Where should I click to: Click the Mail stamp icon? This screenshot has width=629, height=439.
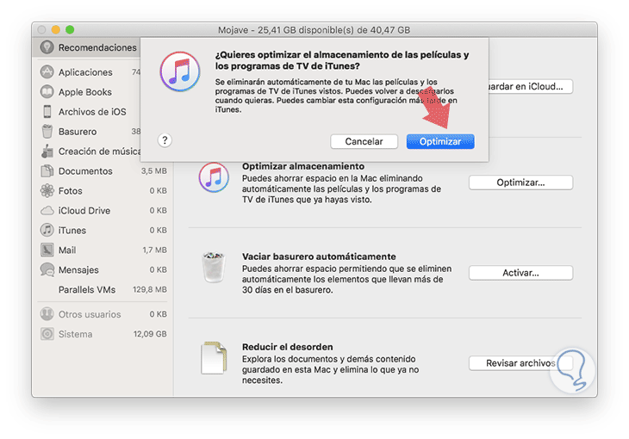tap(47, 250)
